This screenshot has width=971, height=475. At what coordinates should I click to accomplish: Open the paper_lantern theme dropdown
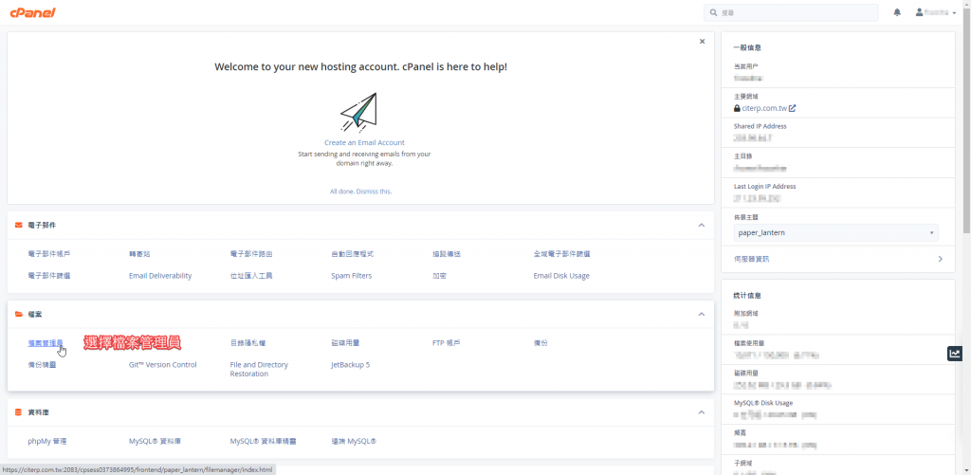point(836,232)
